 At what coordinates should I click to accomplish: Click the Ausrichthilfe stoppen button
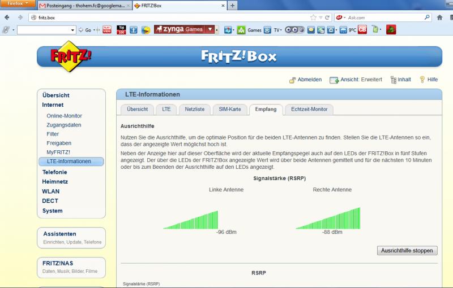(407, 251)
